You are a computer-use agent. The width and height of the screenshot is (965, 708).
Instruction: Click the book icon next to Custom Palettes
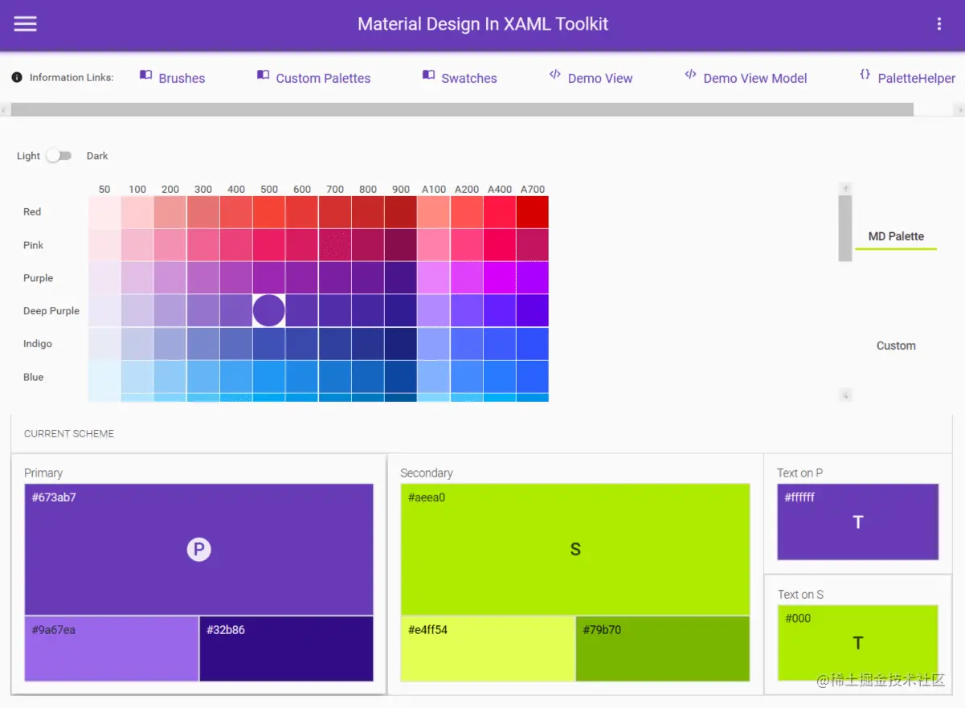click(263, 75)
